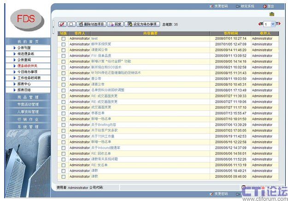Open the page number dropdown
Image resolution: width=288 pixels, height=201 pixels.
269,24
